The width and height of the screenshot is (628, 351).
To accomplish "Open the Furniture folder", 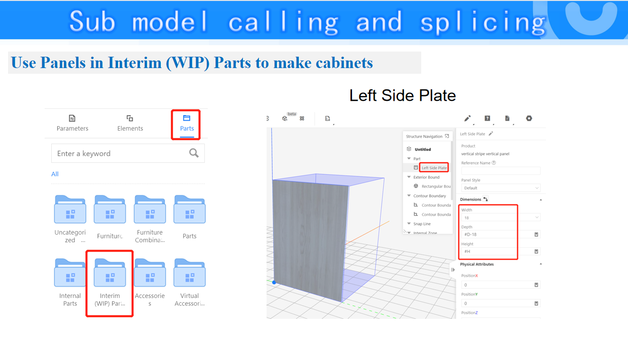I will 110,217.
